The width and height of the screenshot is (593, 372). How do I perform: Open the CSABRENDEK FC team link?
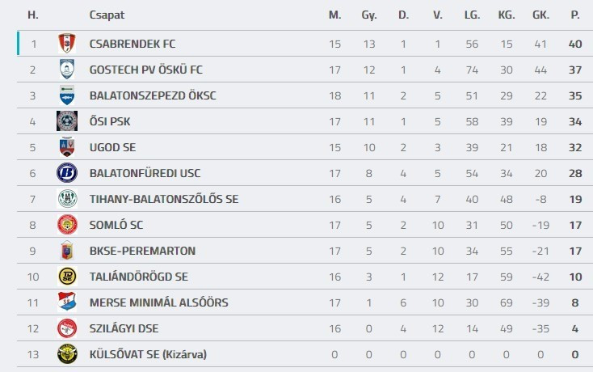pyautogui.click(x=132, y=44)
